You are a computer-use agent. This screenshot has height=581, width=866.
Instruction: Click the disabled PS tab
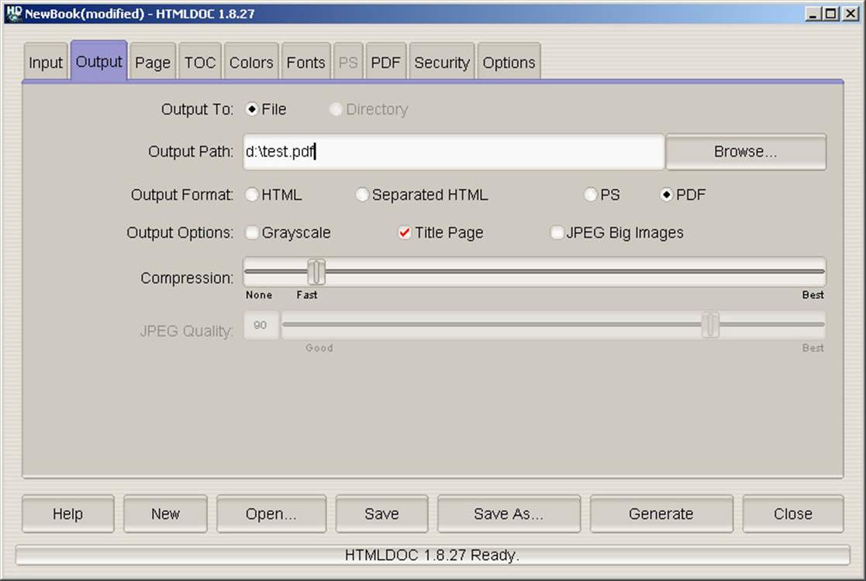[348, 62]
